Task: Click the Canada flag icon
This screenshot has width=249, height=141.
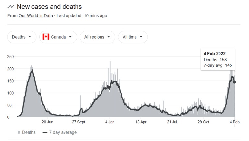Action: click(46, 37)
